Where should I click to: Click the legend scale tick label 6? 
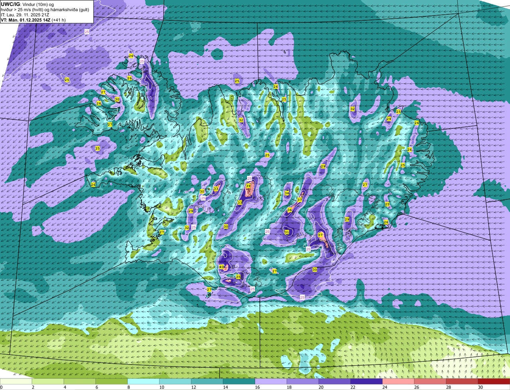(x=97, y=387)
